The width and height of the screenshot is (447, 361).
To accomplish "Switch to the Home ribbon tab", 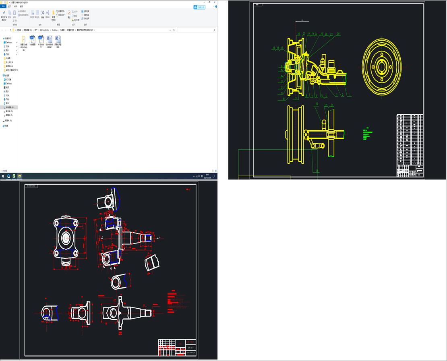I will point(9,6).
